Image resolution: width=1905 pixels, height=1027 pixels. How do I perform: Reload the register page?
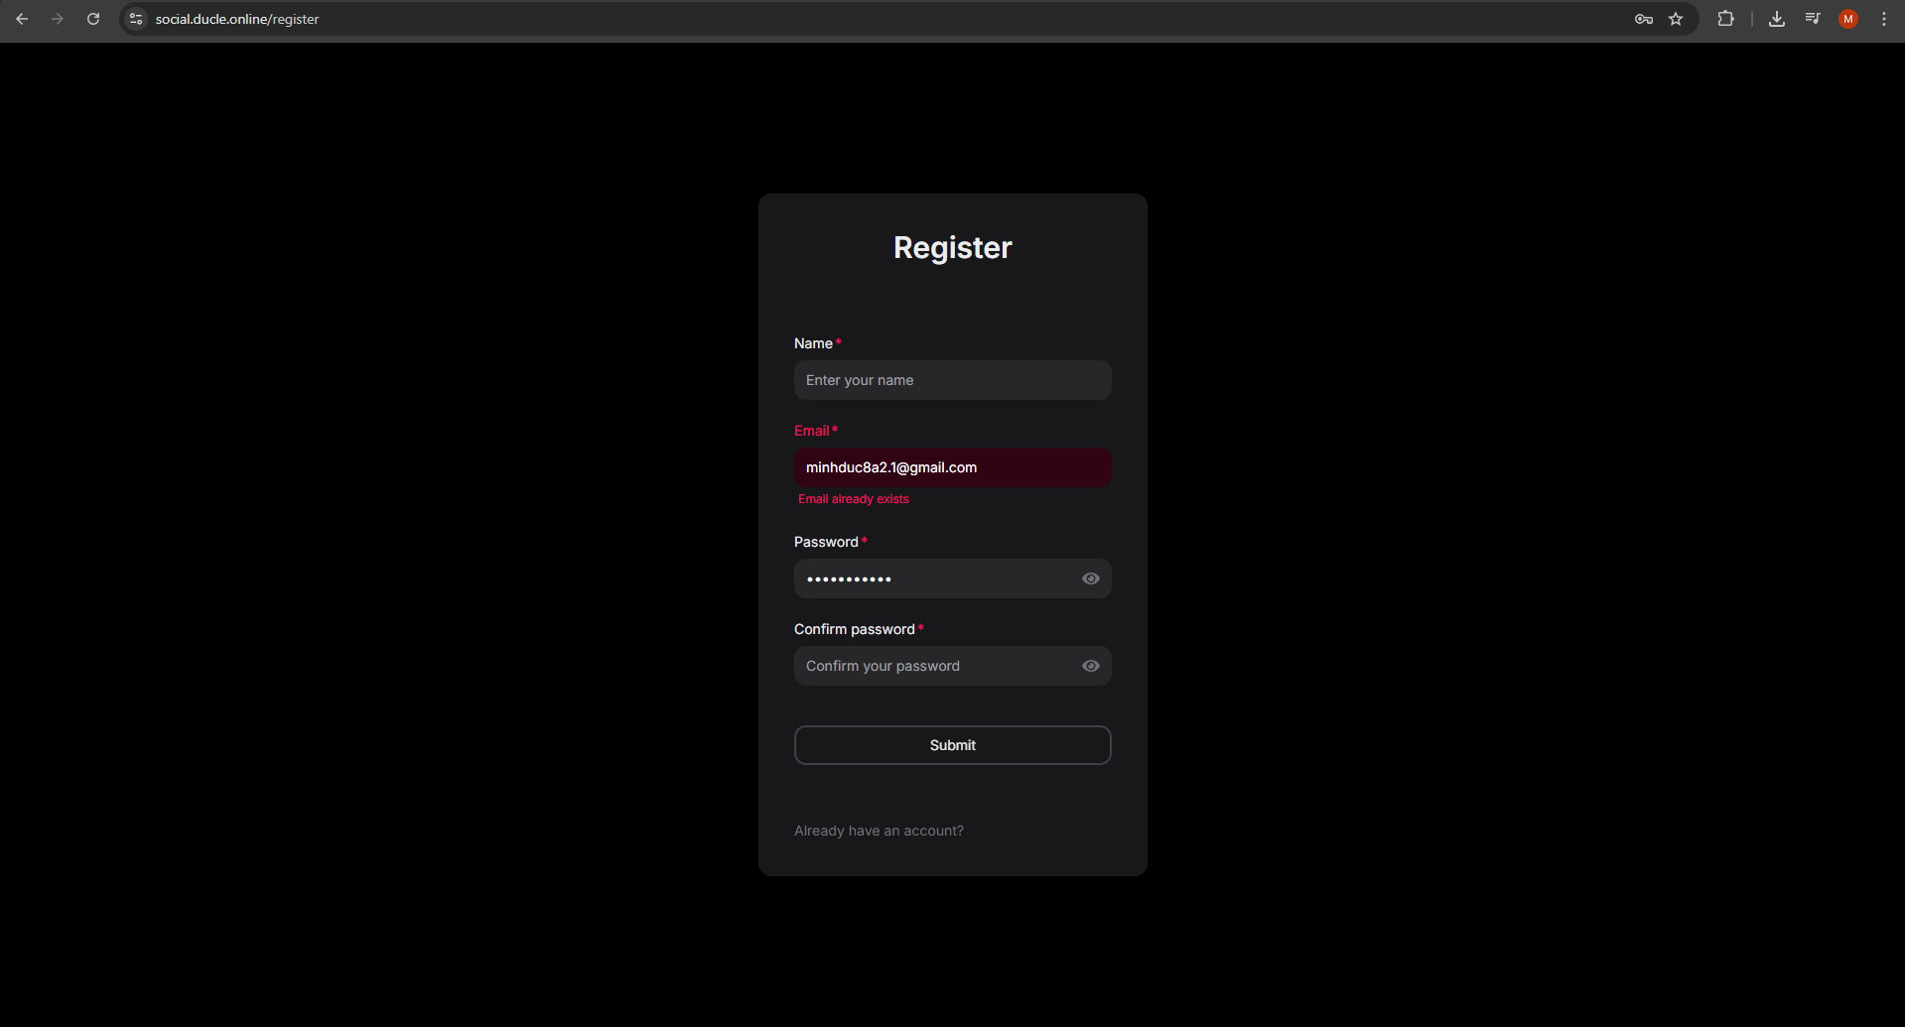point(93,19)
